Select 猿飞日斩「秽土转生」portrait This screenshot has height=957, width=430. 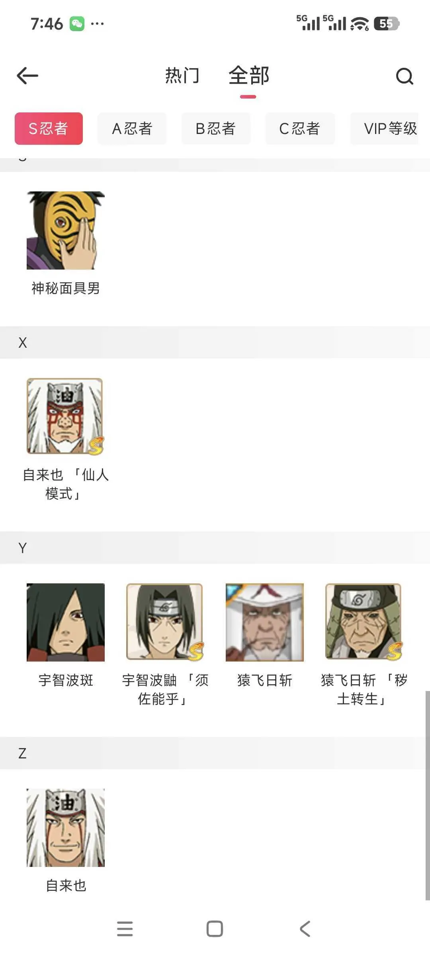pyautogui.click(x=364, y=622)
